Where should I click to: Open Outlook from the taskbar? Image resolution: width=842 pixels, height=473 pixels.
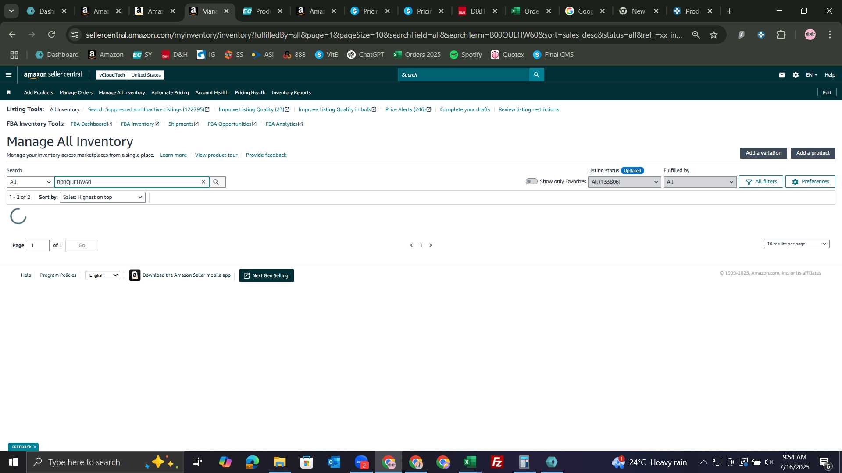(334, 462)
